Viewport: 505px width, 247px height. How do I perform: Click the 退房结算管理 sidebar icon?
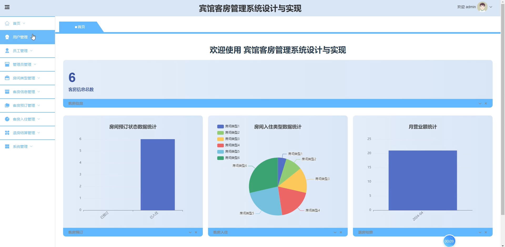(x=7, y=133)
